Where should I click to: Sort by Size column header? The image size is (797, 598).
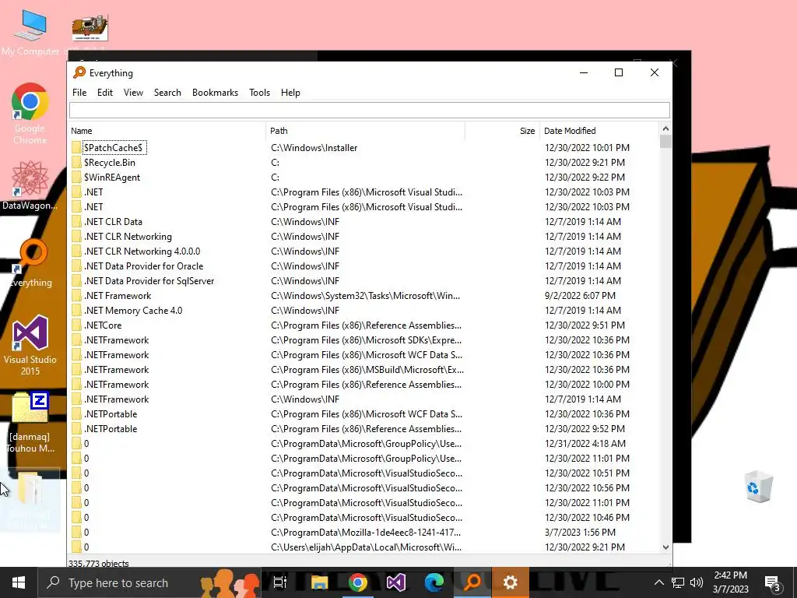click(502, 131)
